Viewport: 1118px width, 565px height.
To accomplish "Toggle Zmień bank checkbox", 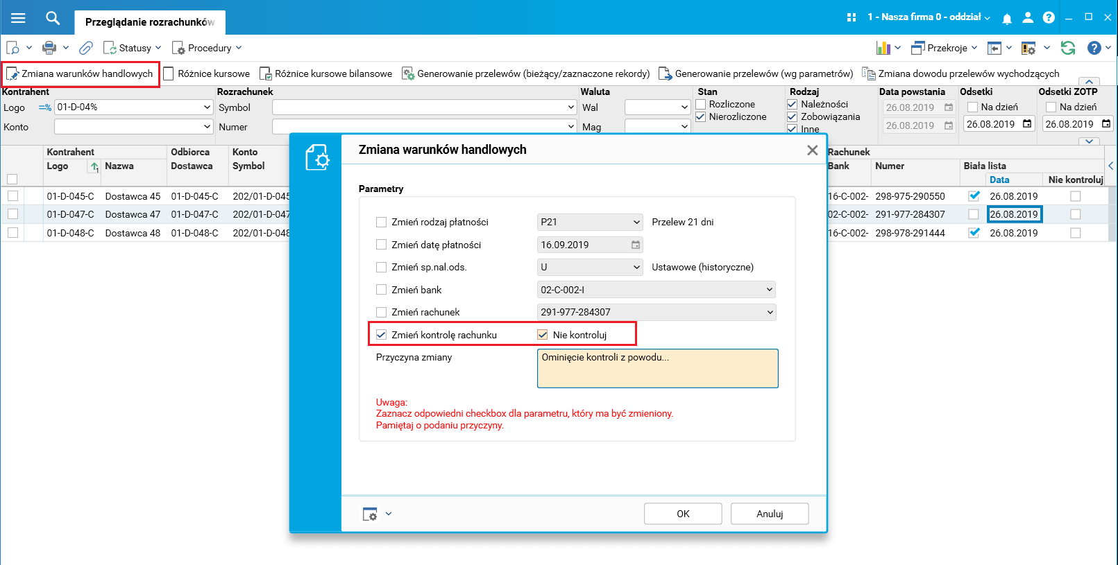I will 381,290.
